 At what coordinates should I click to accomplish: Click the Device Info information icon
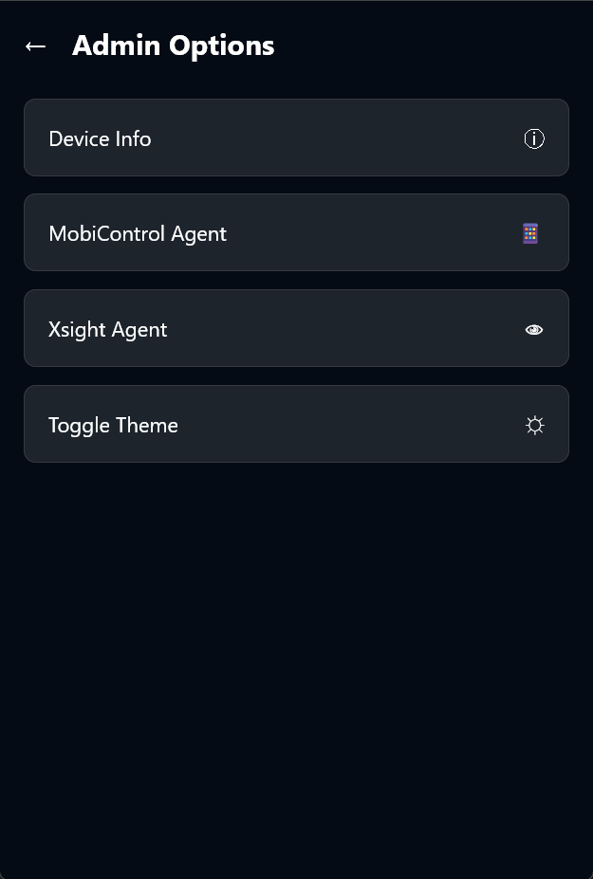coord(534,138)
